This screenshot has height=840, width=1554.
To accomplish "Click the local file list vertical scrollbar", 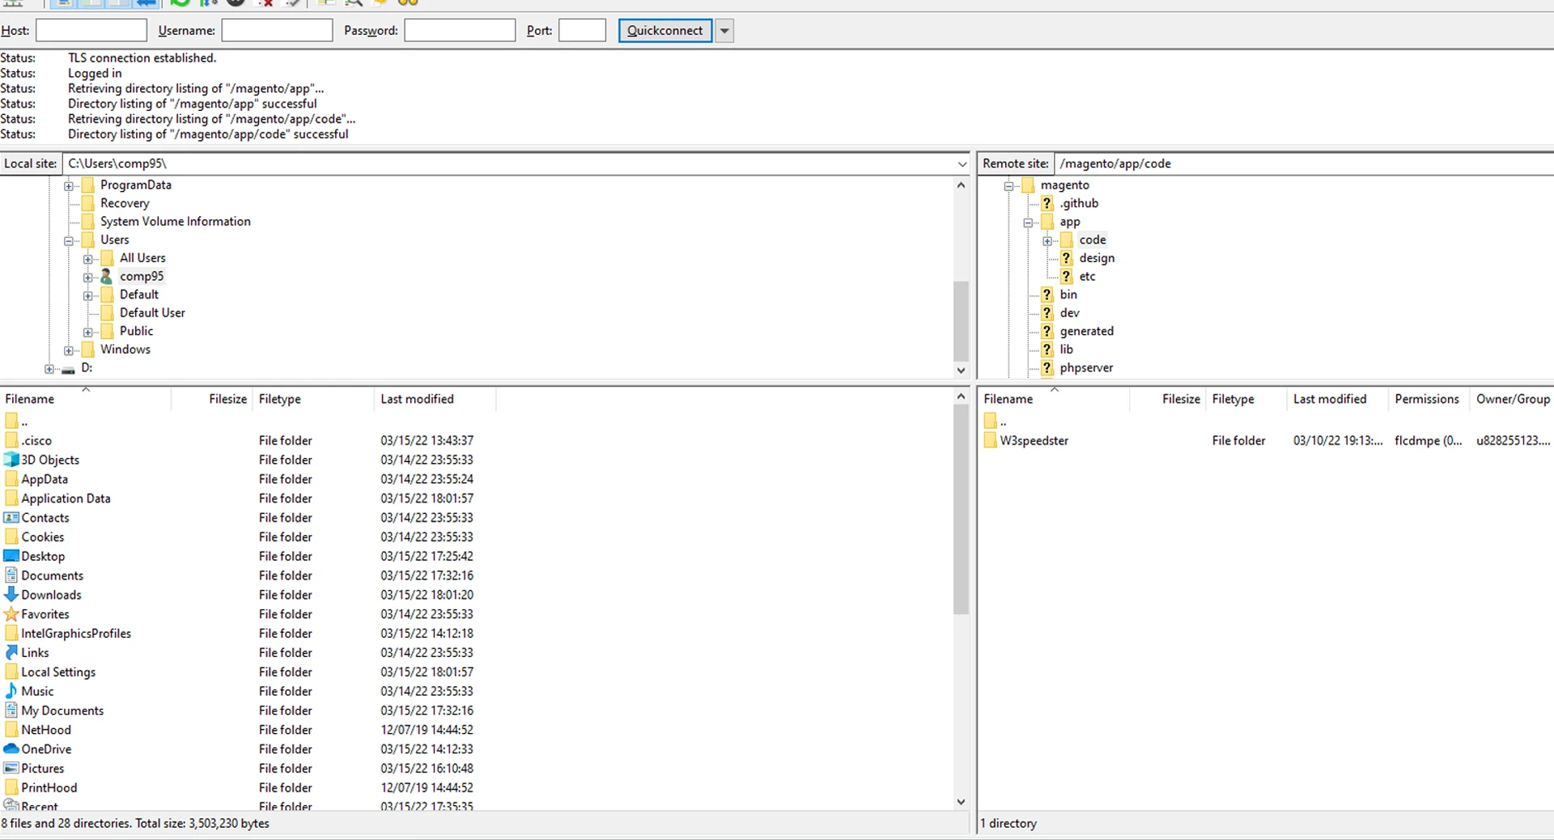I will click(961, 510).
